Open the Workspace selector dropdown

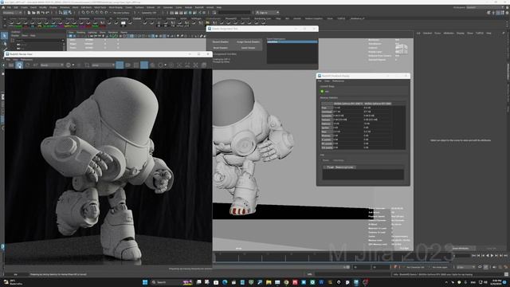(484, 7)
